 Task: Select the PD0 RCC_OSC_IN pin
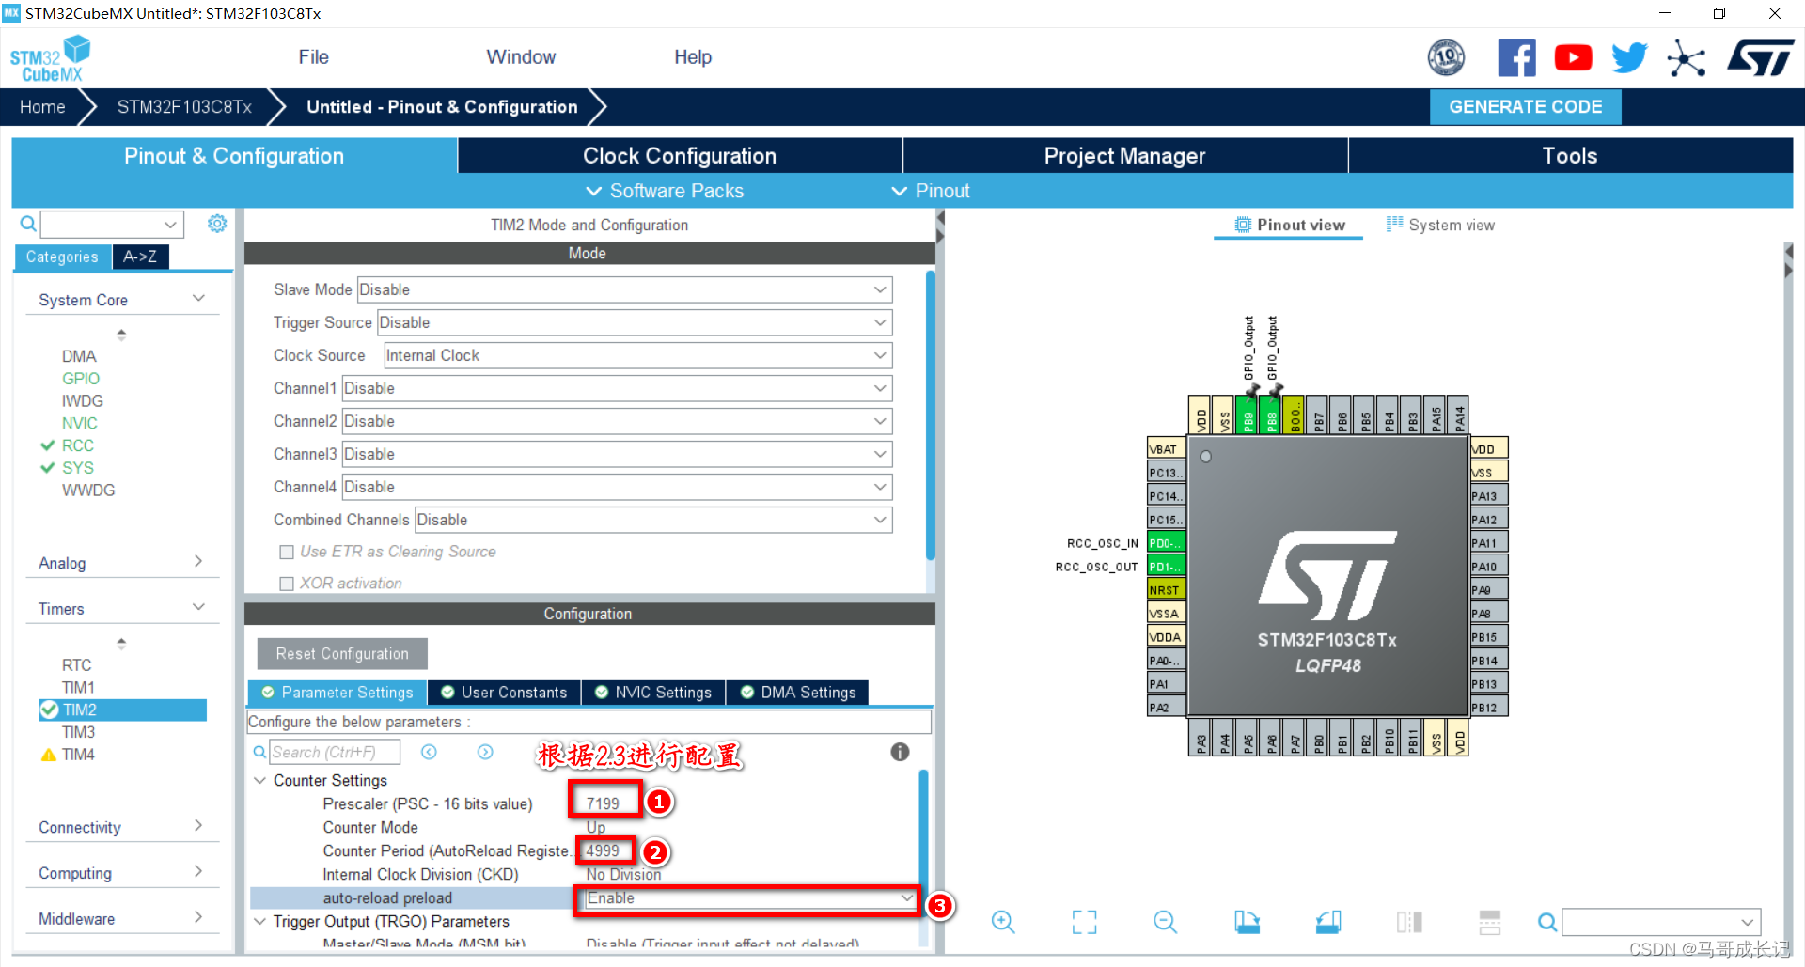1166,542
